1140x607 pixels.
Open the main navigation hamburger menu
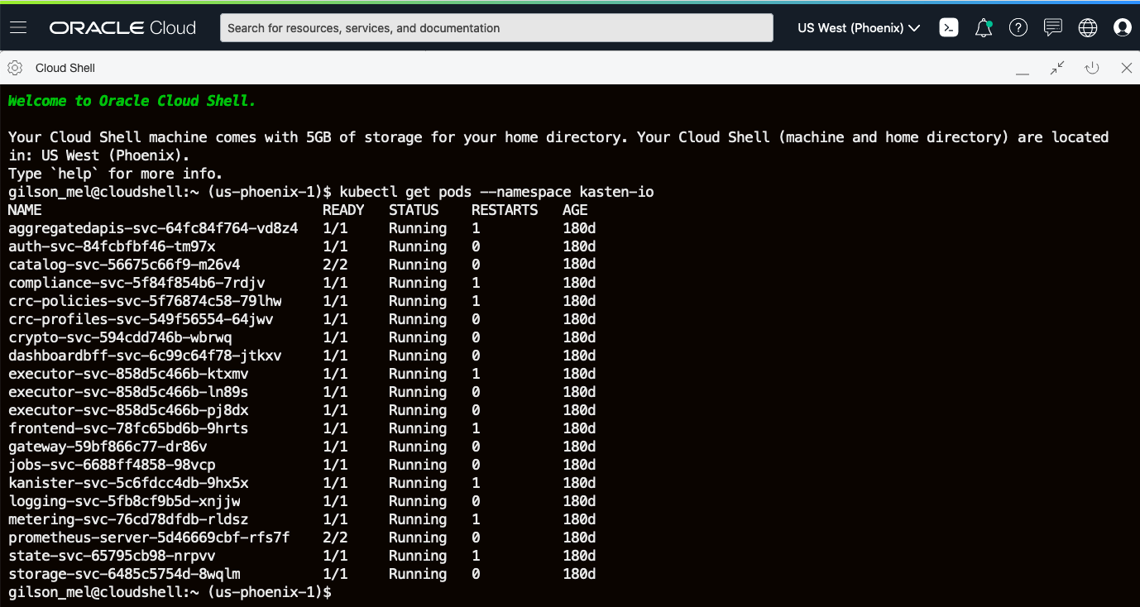tap(17, 26)
